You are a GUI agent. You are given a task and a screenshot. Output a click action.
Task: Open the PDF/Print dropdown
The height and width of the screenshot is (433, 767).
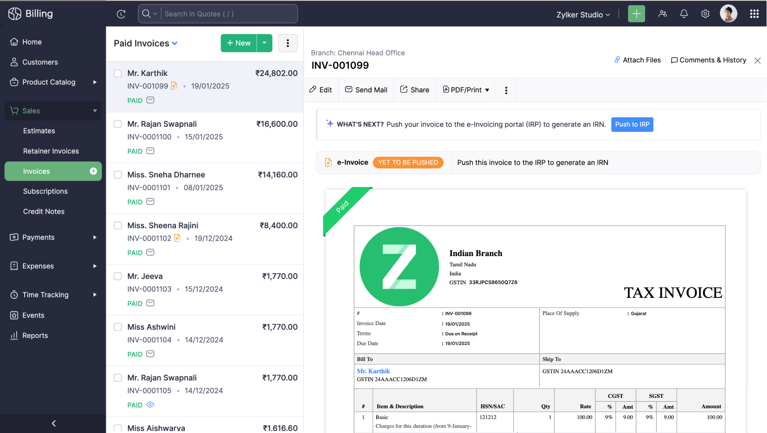tap(466, 90)
